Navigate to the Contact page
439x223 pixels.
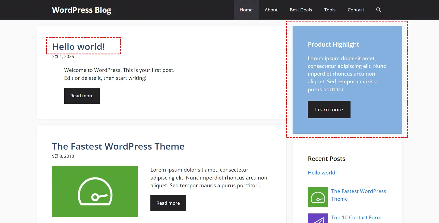(356, 10)
